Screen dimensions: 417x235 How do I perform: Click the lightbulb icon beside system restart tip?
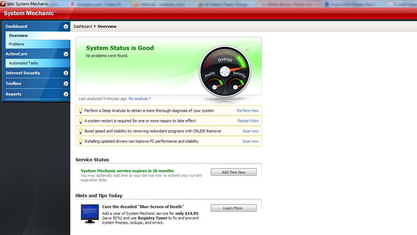coord(80,121)
